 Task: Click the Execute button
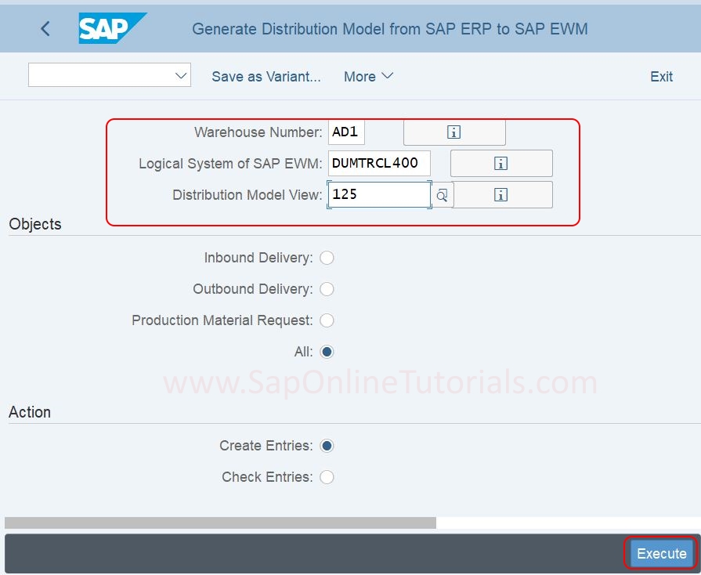click(x=662, y=554)
